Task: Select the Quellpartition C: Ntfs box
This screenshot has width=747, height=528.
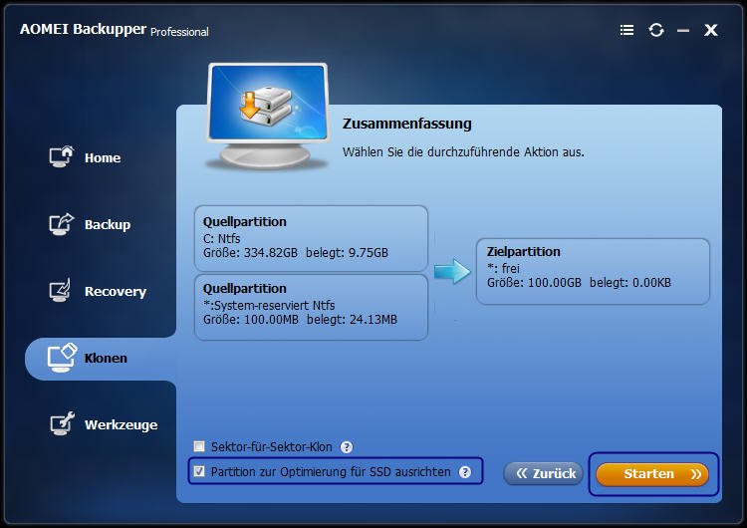Action: (x=311, y=239)
